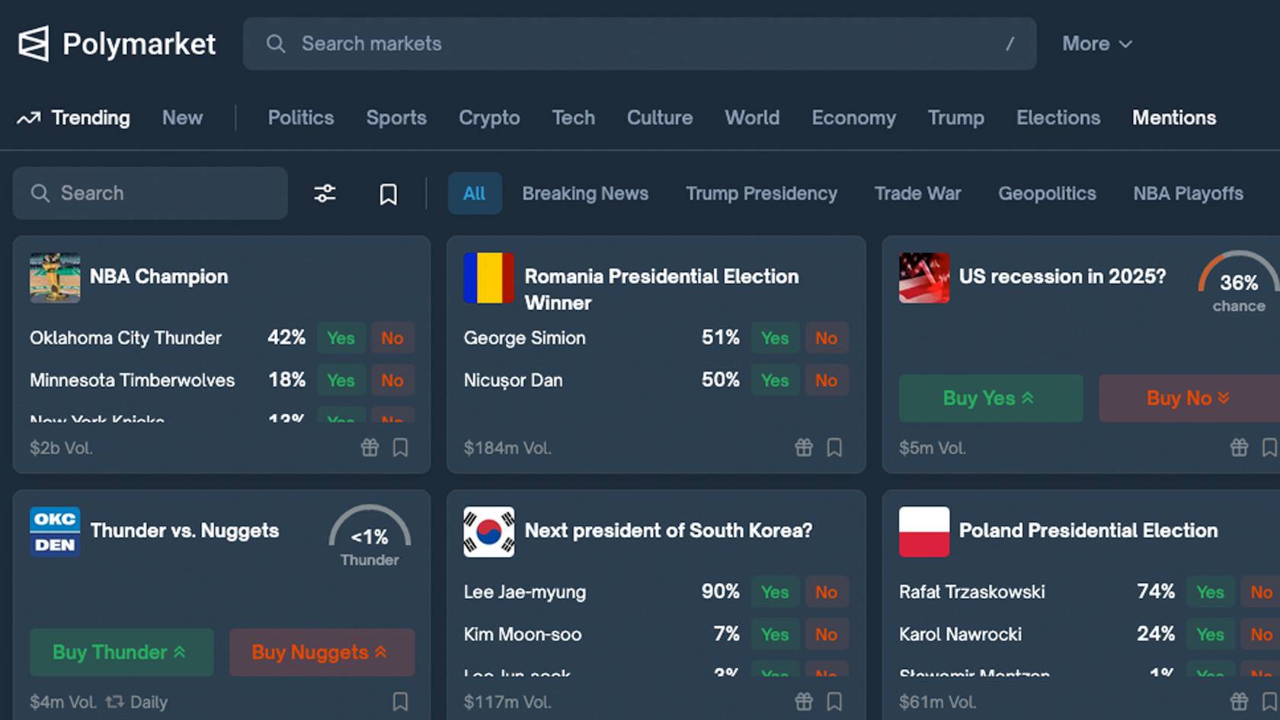Buy Yes on US recession in 2025
This screenshot has width=1280, height=720.
click(990, 398)
